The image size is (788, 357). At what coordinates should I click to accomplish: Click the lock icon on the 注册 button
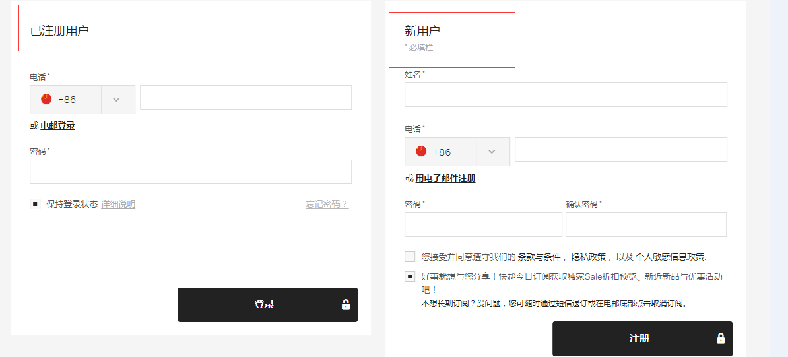720,339
